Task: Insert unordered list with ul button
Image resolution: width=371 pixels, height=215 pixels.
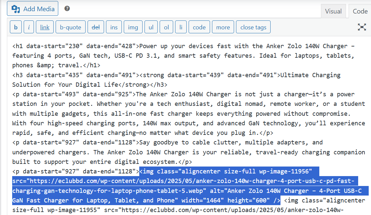Action: (151, 27)
